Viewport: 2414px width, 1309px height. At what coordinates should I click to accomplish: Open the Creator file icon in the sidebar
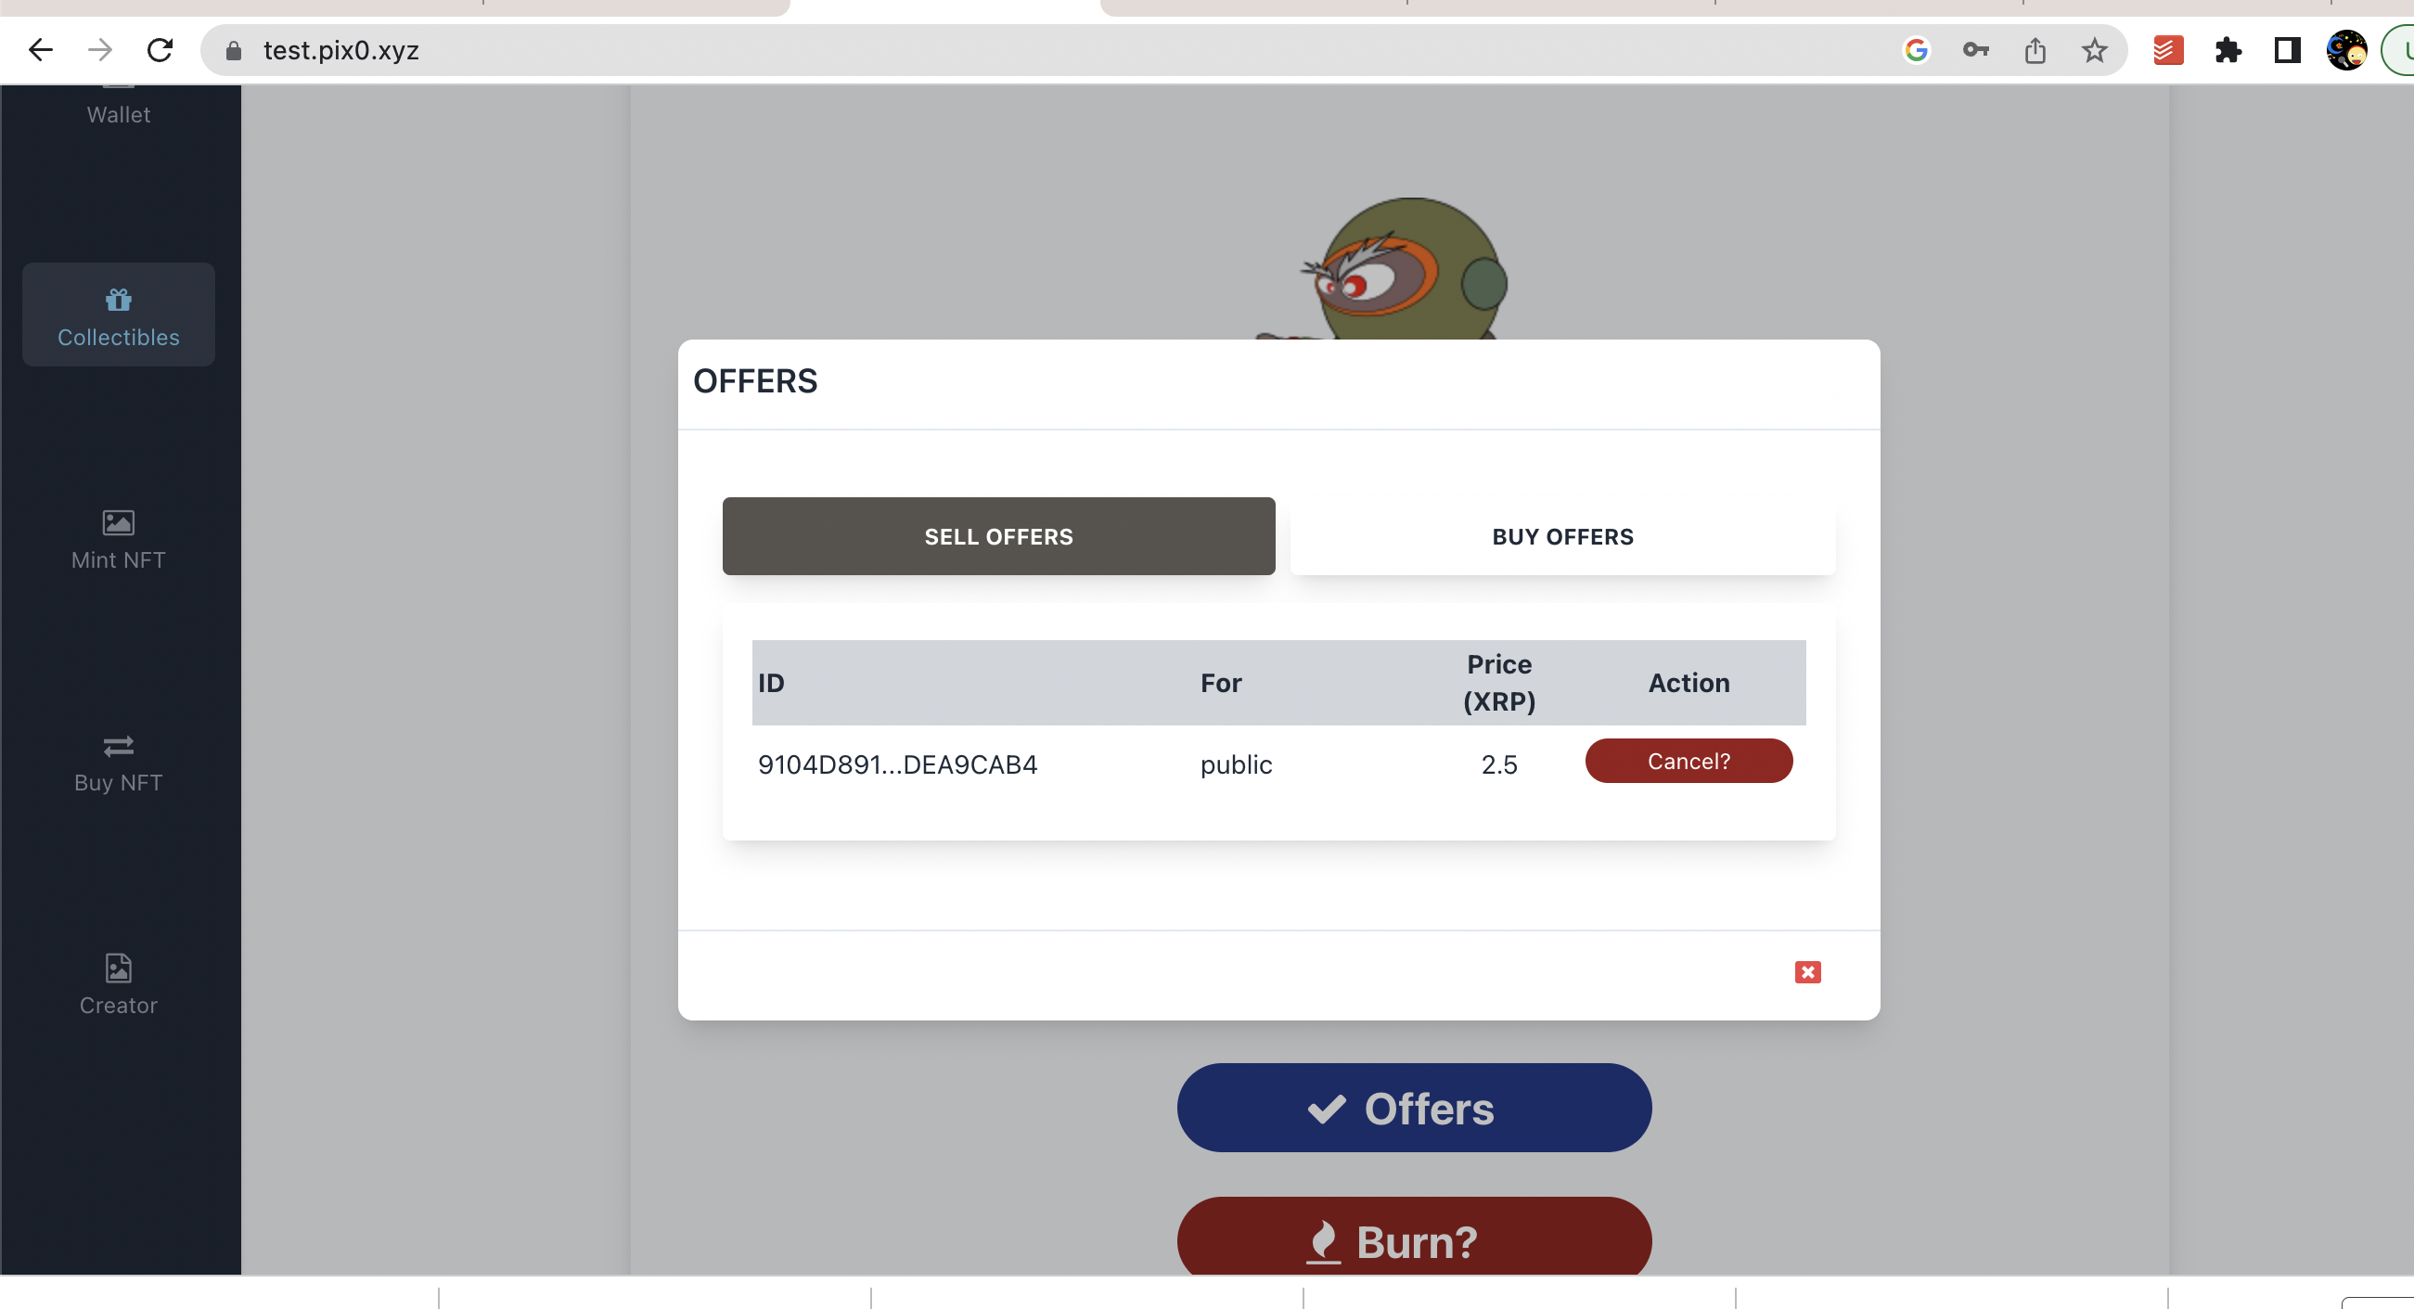point(118,968)
